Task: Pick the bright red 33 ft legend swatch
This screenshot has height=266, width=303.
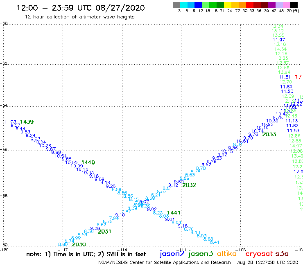Action: pos(250,5)
